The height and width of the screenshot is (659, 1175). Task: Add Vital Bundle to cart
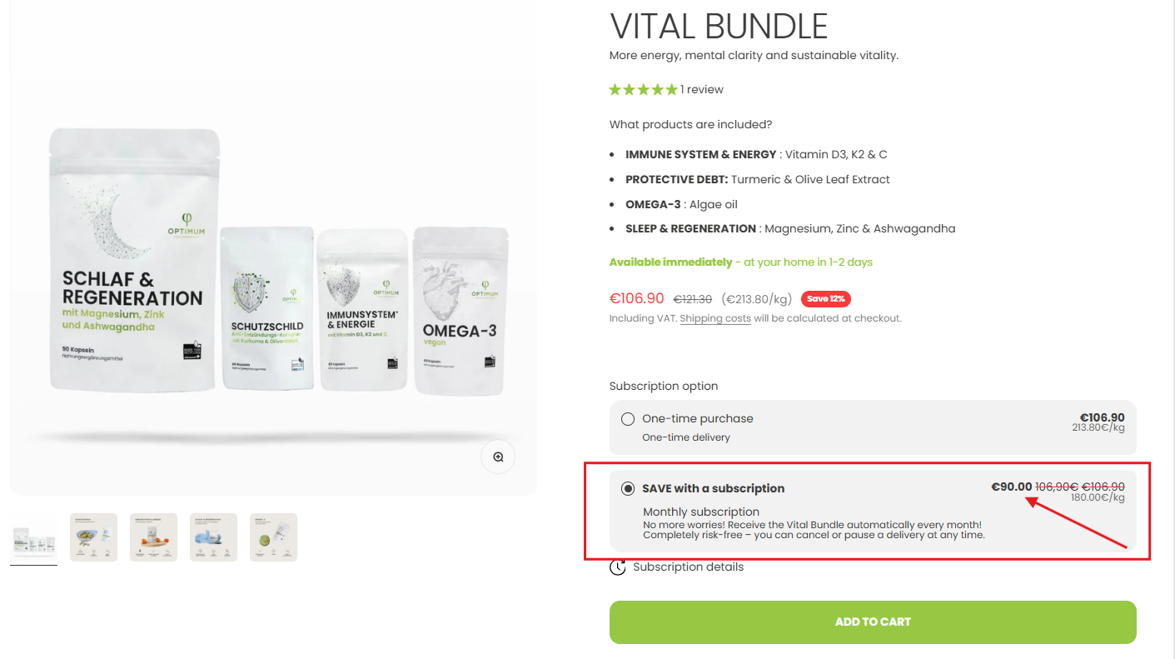(x=873, y=622)
